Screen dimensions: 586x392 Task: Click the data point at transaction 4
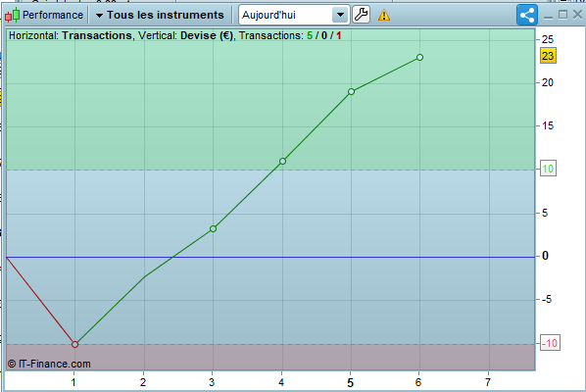(x=282, y=161)
